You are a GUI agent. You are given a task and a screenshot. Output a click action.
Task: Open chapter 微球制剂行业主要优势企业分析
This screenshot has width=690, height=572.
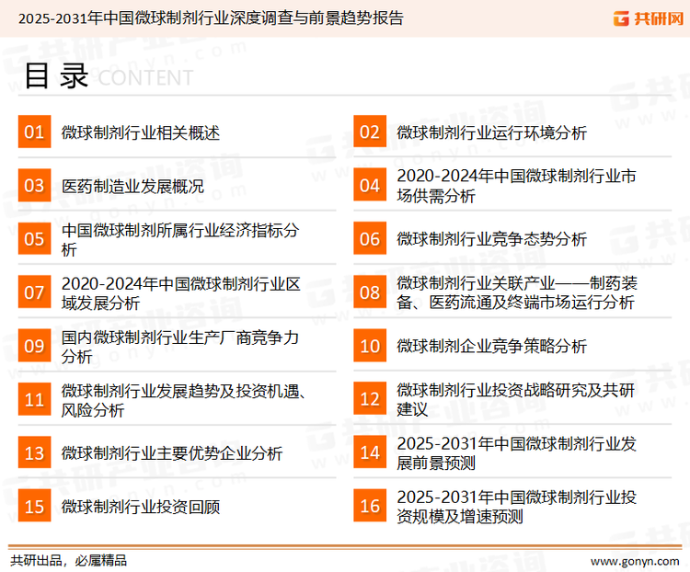(172, 453)
